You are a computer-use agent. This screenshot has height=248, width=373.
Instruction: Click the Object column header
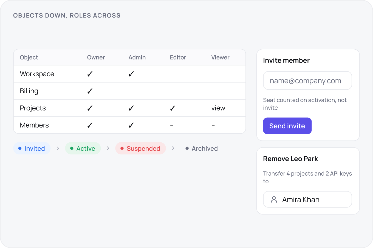pyautogui.click(x=29, y=57)
